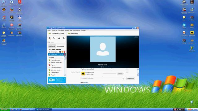Open Call phones icon in Skype toolbar
The width and height of the screenshot is (198, 111).
(54, 38)
